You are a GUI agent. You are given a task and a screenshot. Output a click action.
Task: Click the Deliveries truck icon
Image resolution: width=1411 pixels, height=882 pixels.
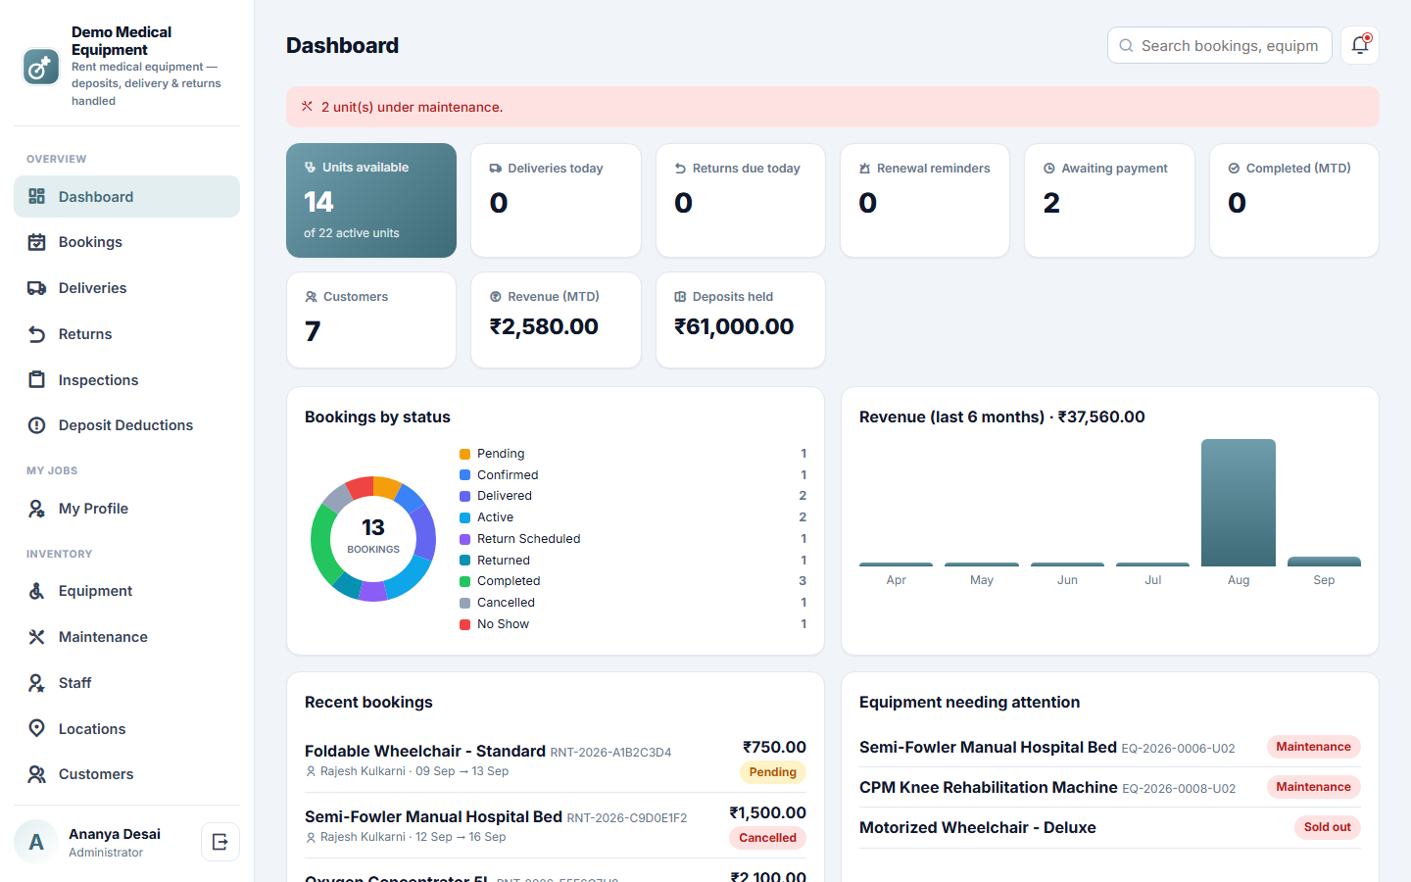pos(37,288)
